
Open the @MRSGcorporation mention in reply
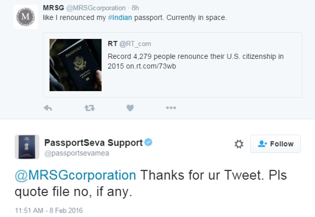coord(75,175)
